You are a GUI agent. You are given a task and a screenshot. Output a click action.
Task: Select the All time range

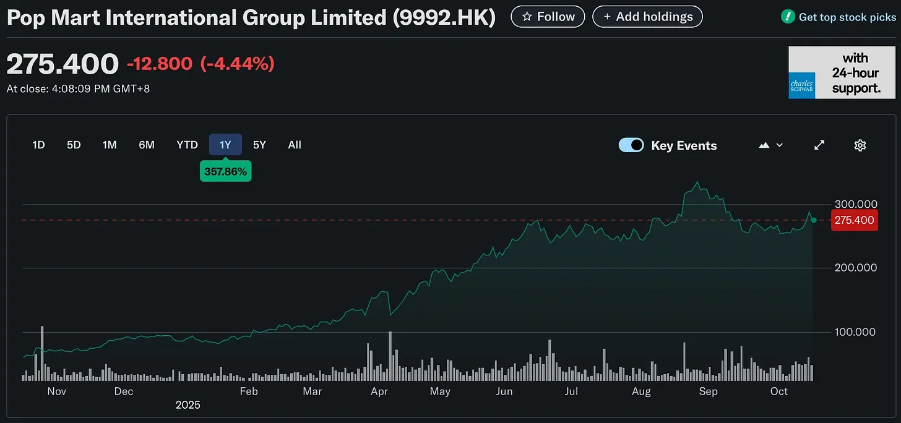(295, 145)
